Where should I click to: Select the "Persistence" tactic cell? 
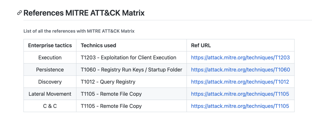tap(50, 70)
